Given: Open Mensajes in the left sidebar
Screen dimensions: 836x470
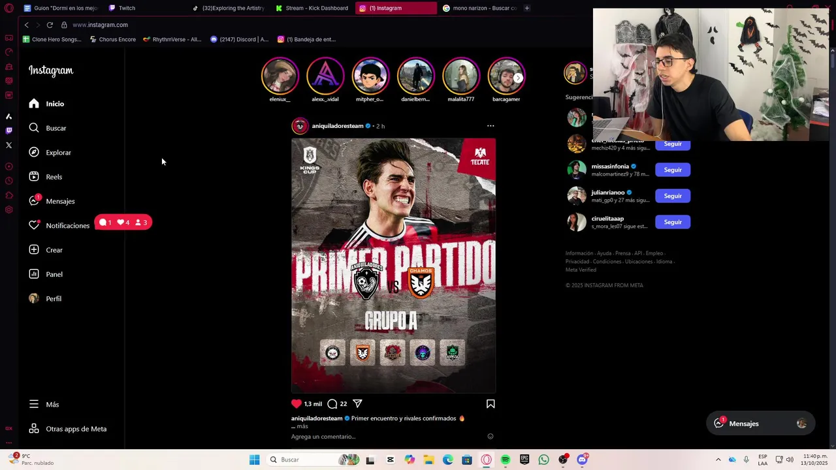Looking at the screenshot, I should click(52, 201).
